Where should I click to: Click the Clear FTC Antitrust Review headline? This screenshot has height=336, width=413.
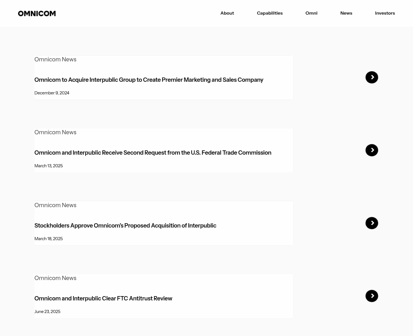103,298
